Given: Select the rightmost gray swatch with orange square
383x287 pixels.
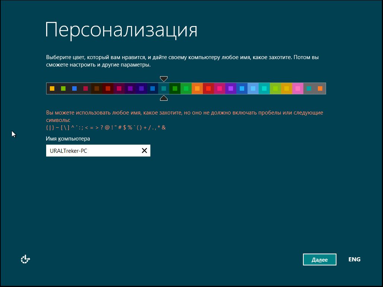Looking at the screenshot, I should tap(320, 88).
